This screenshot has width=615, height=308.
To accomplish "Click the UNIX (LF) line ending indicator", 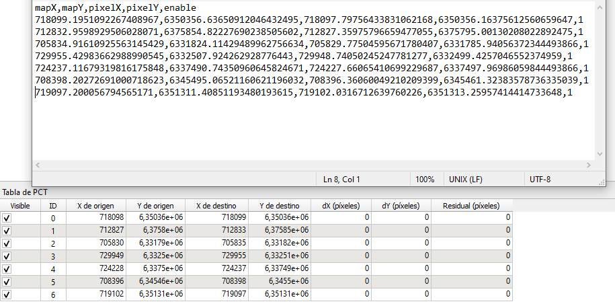I will coord(466,180).
